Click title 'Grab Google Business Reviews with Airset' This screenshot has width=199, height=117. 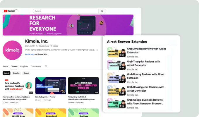click(145, 102)
